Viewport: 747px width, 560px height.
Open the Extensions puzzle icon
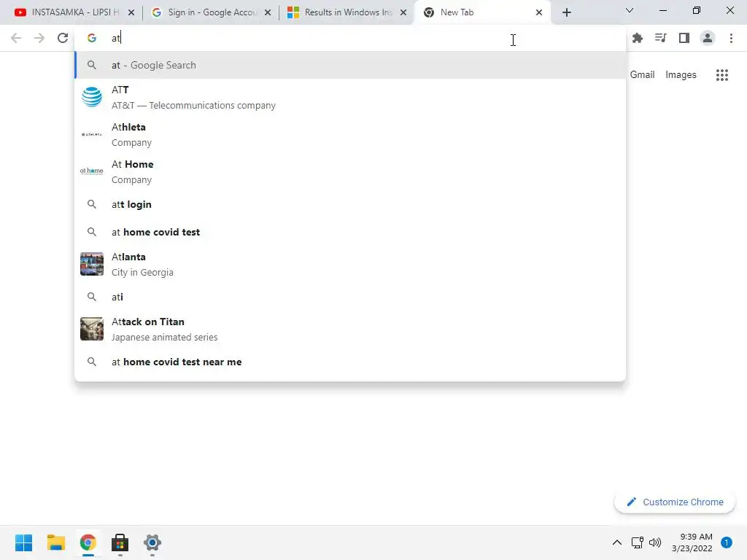coord(638,38)
